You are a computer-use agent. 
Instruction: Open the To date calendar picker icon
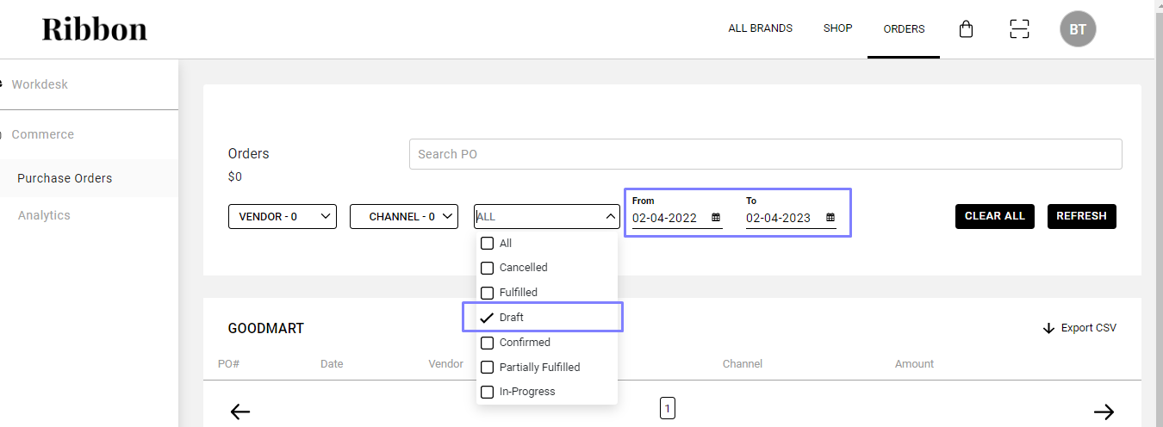click(x=830, y=218)
